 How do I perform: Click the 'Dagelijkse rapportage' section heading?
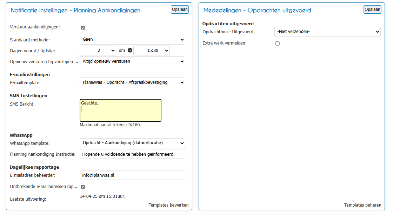(34, 167)
